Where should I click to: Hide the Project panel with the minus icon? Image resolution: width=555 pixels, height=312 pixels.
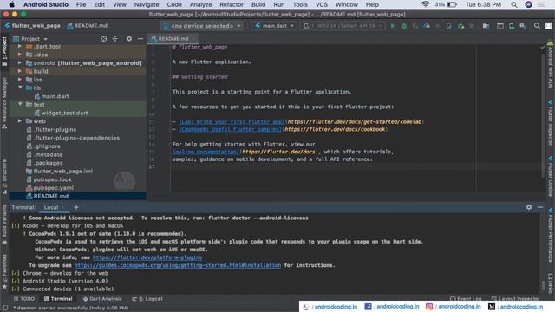140,38
